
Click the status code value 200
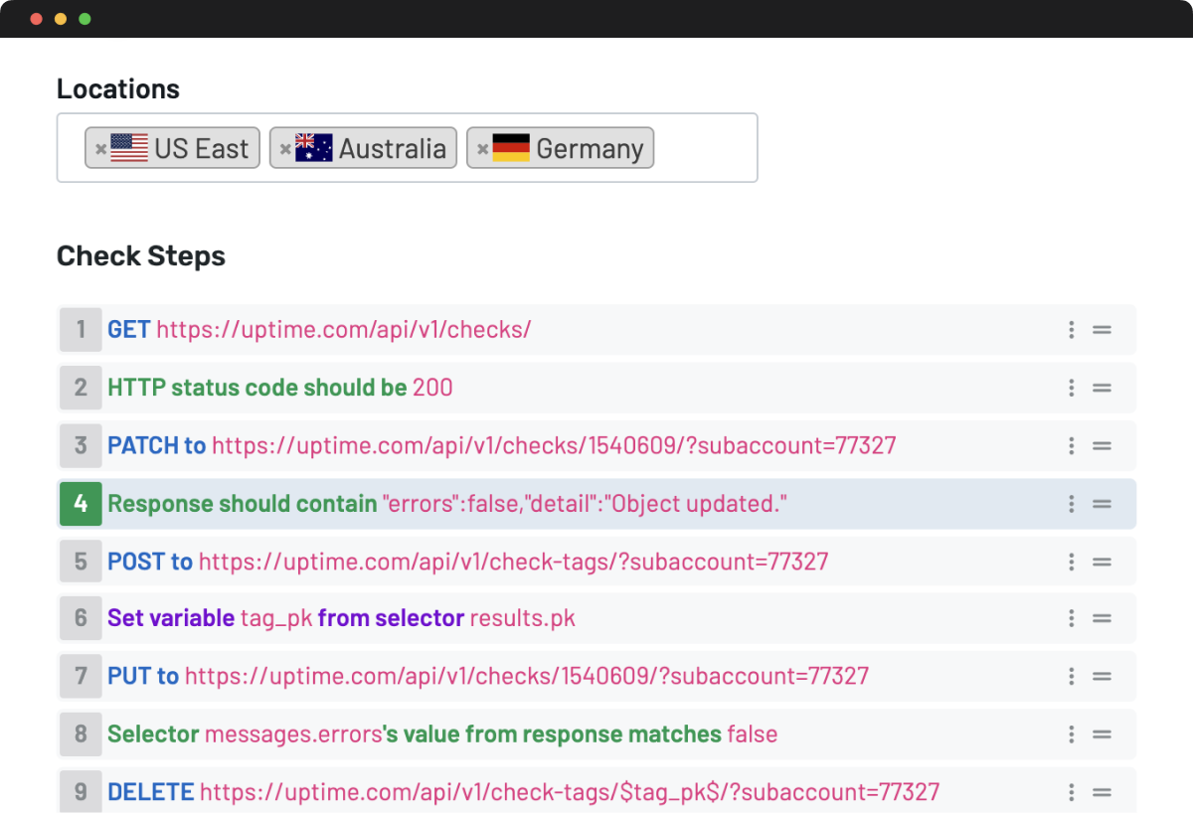point(432,388)
